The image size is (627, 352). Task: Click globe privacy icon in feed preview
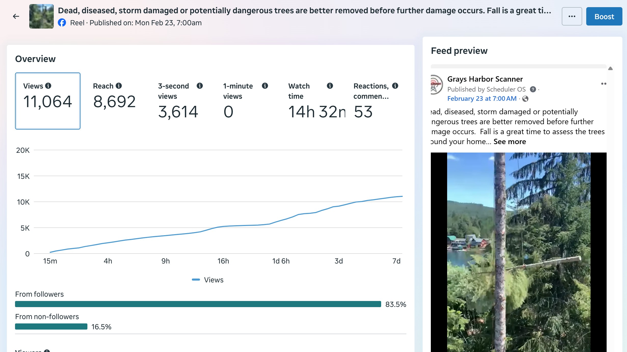coord(525,99)
